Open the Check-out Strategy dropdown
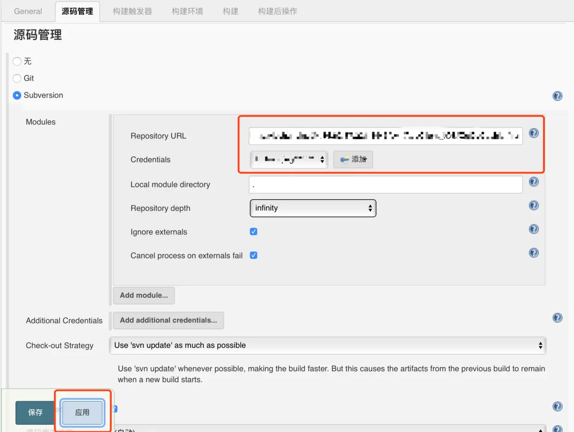574x432 pixels. tap(328, 345)
